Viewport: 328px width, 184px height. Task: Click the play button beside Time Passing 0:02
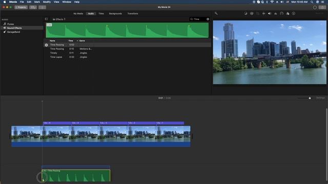46,45
